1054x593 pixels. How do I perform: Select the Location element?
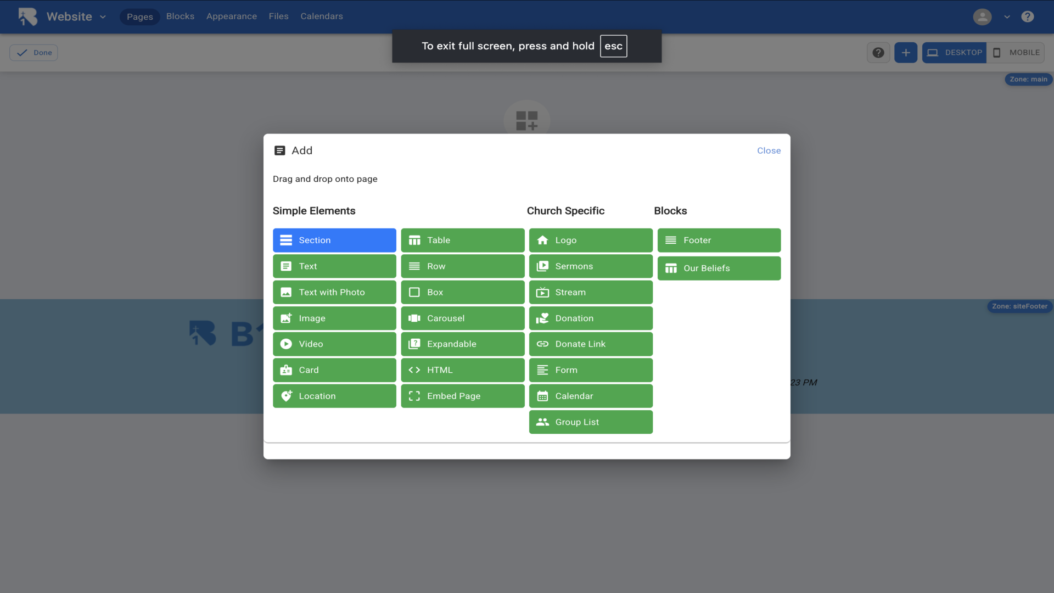coord(334,396)
